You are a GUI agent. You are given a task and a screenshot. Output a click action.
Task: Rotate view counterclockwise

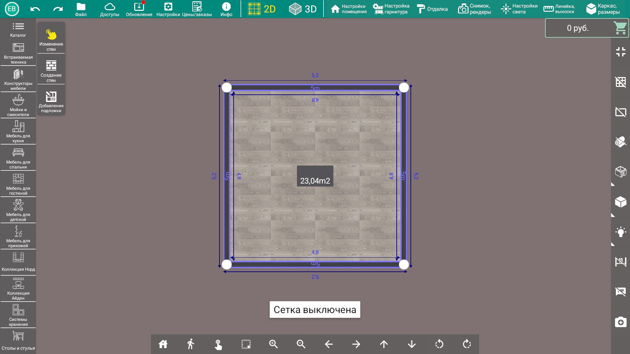coord(439,344)
